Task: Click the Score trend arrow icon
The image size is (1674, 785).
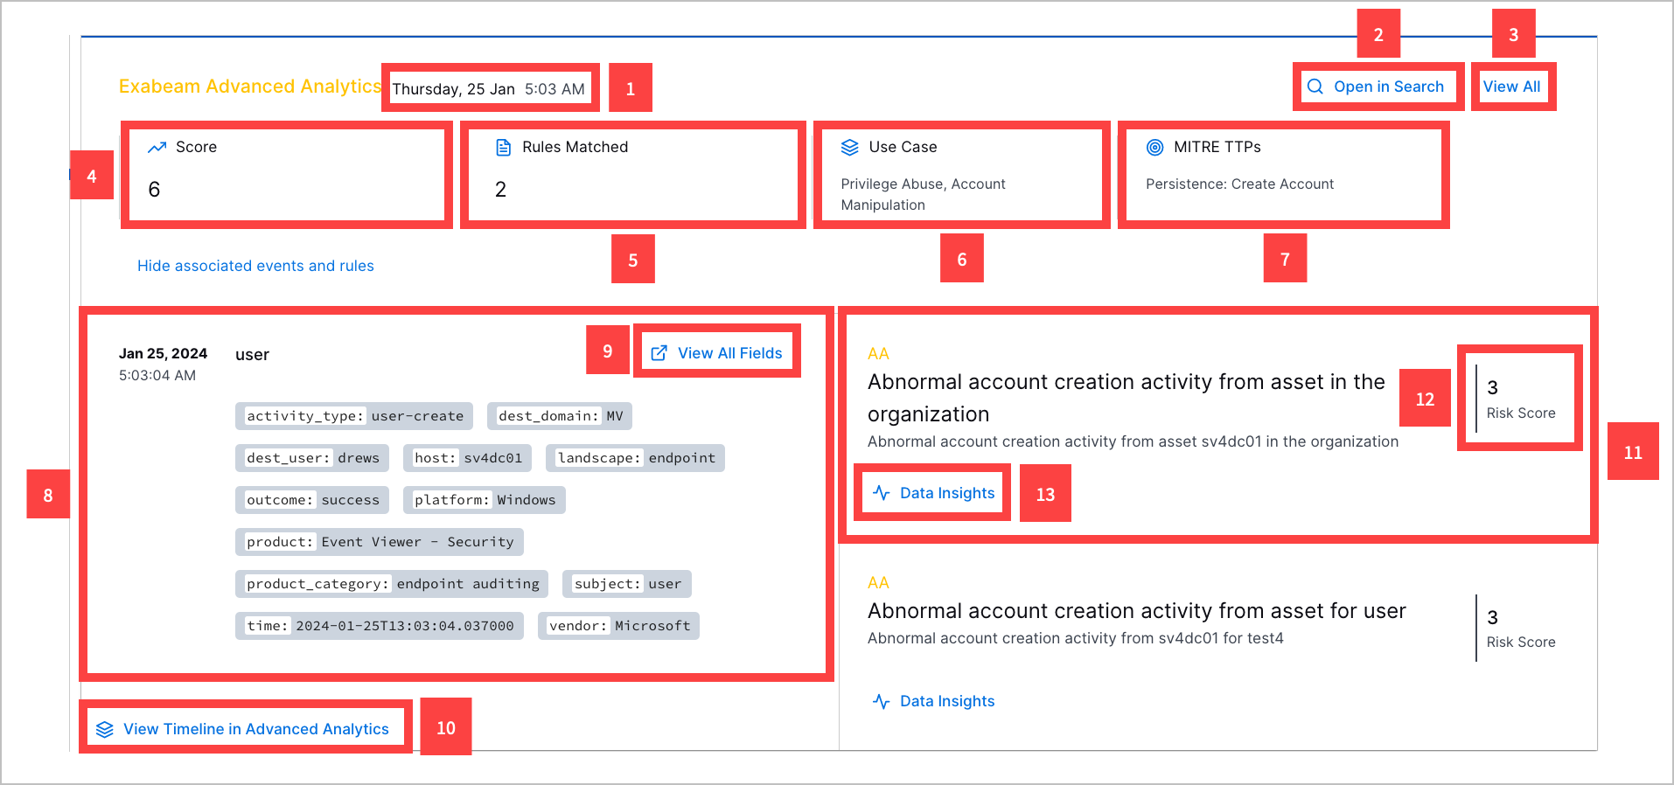Action: pyautogui.click(x=157, y=147)
